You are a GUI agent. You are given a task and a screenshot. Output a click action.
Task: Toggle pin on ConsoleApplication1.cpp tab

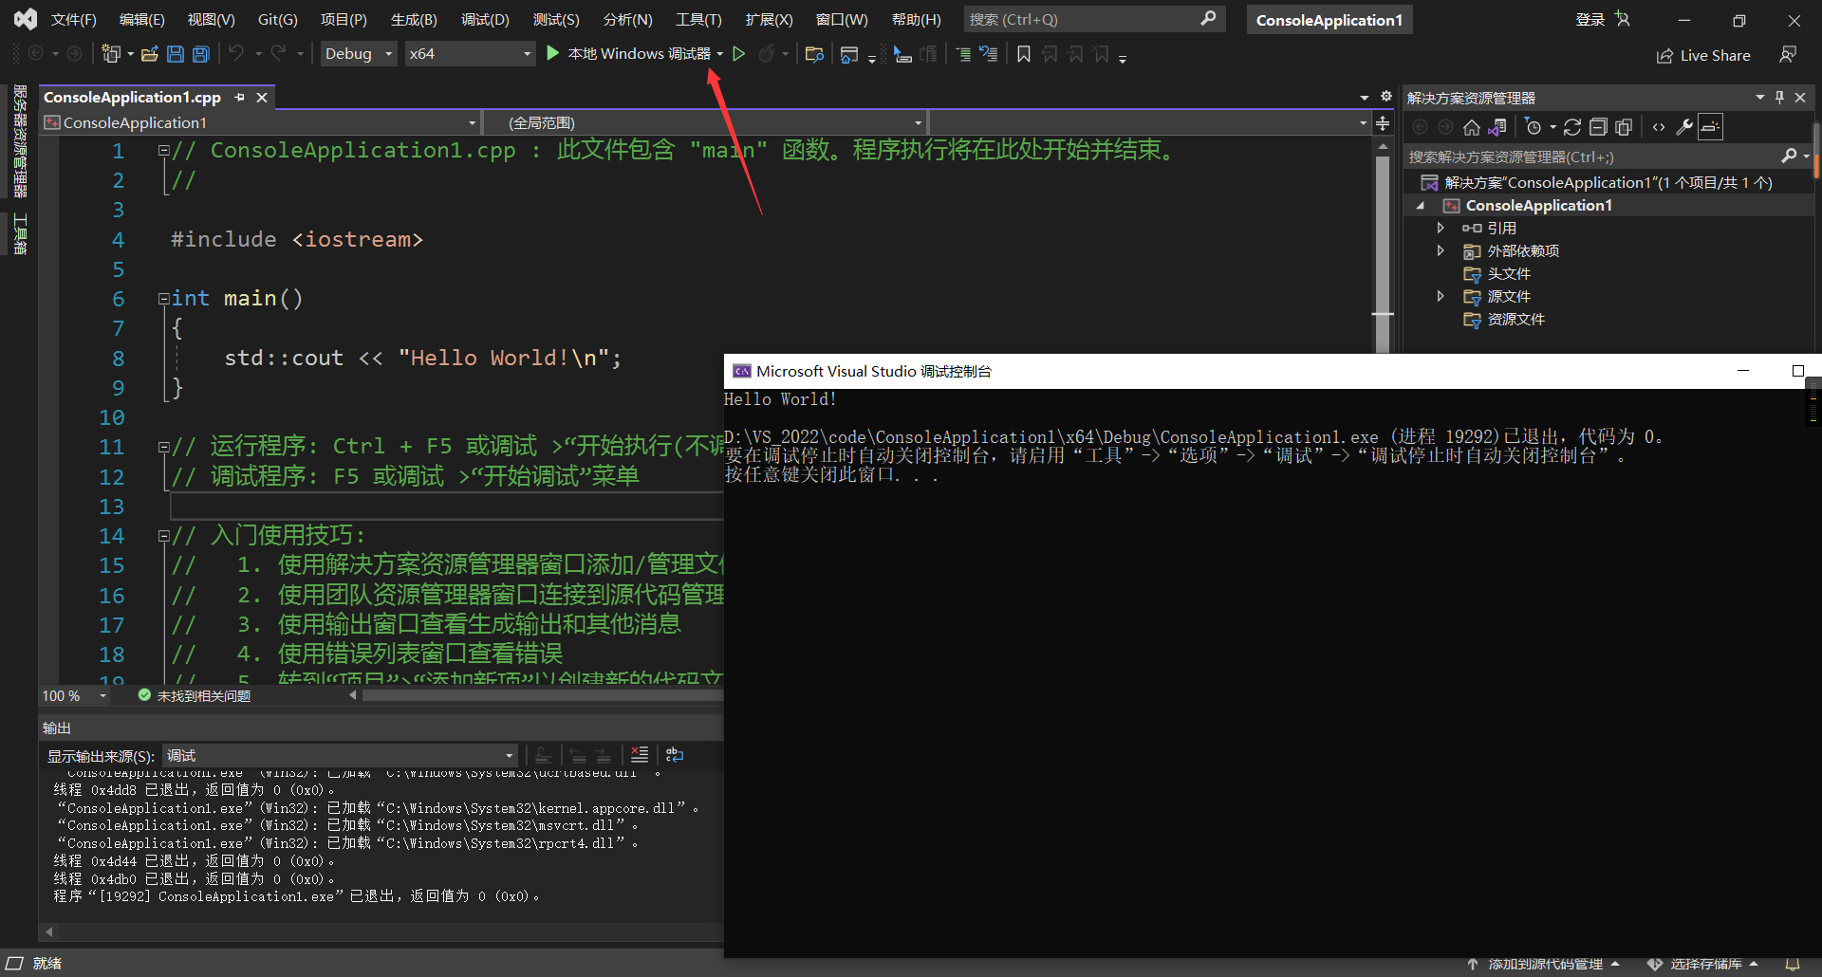point(240,97)
